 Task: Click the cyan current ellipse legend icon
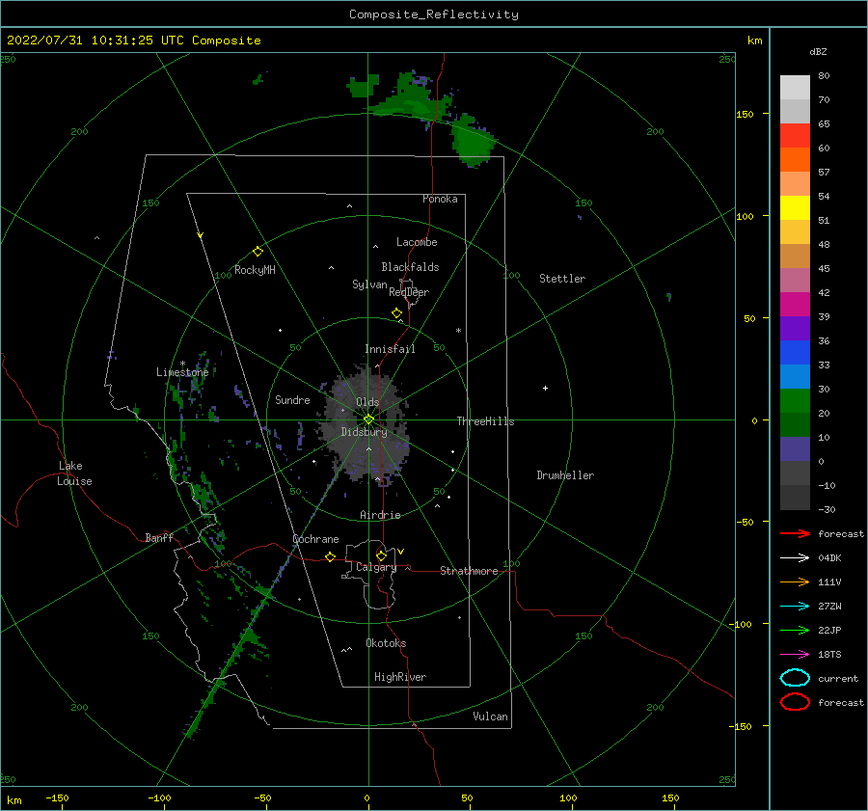795,678
